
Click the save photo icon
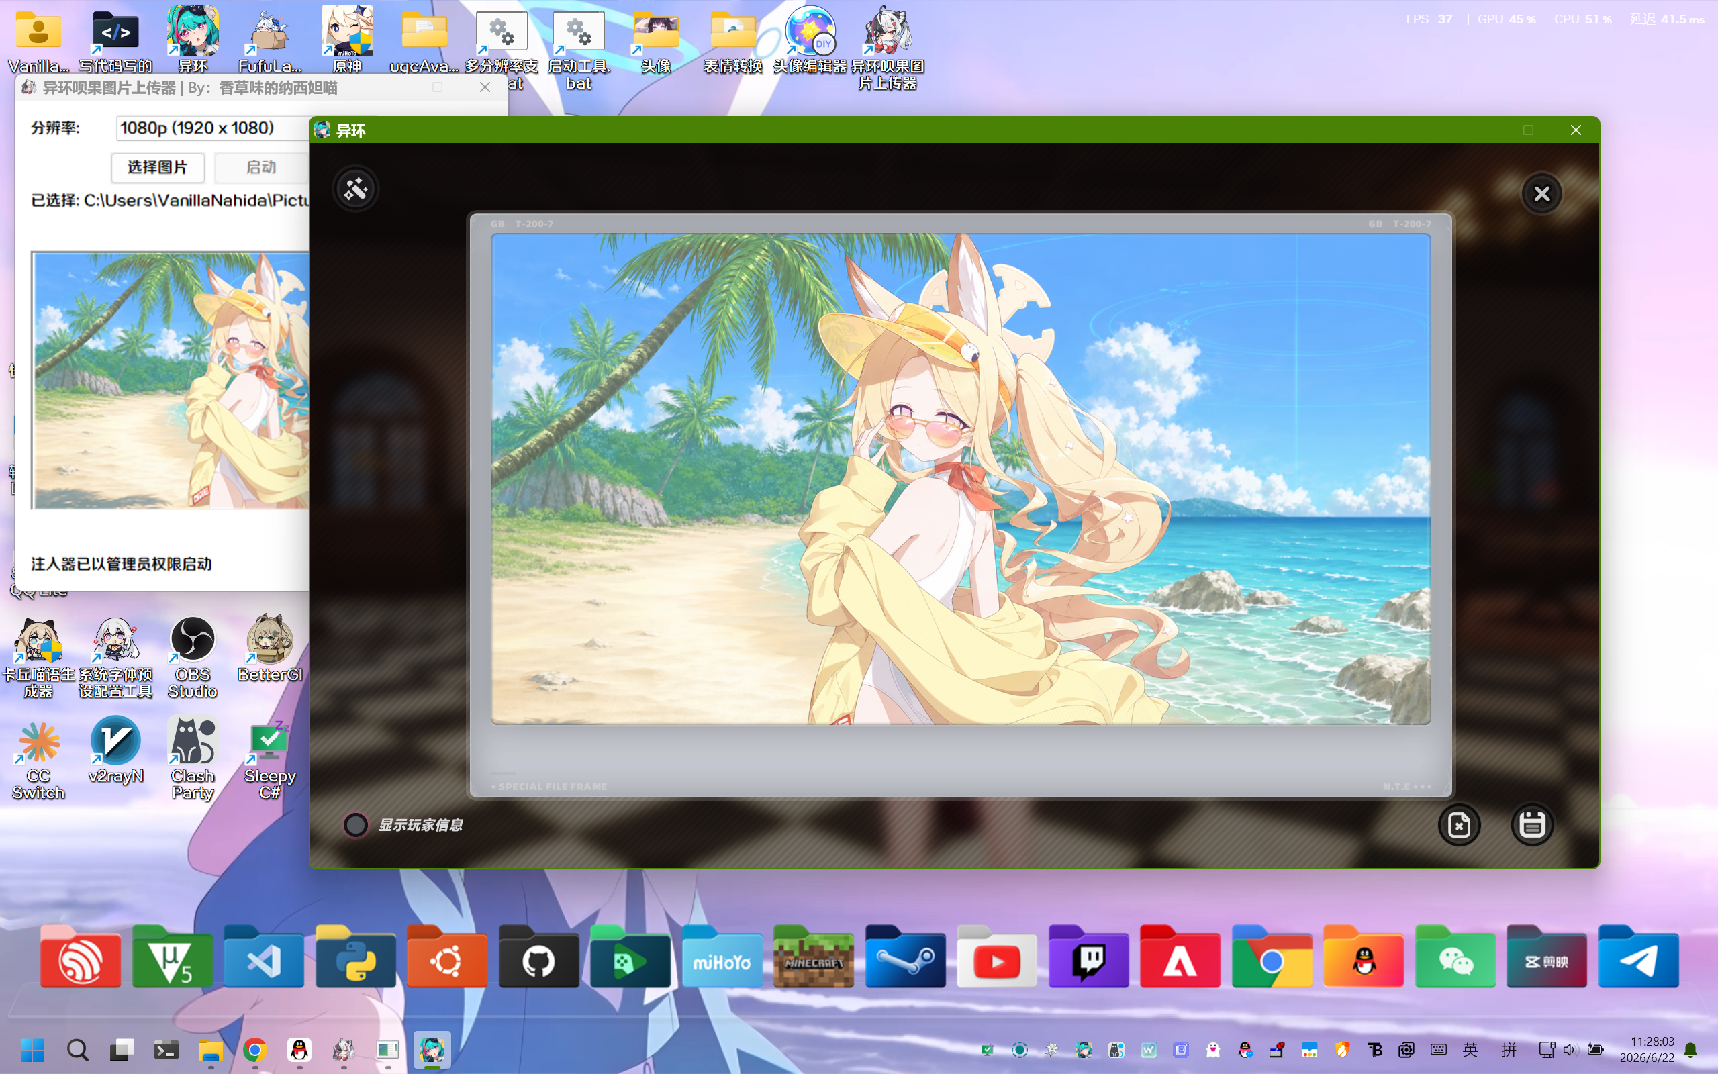pyautogui.click(x=1532, y=825)
